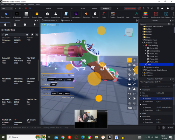This screenshot has height=140, width=175.
Task: Collapse the Transform properties section
Action: [x=141, y=90]
